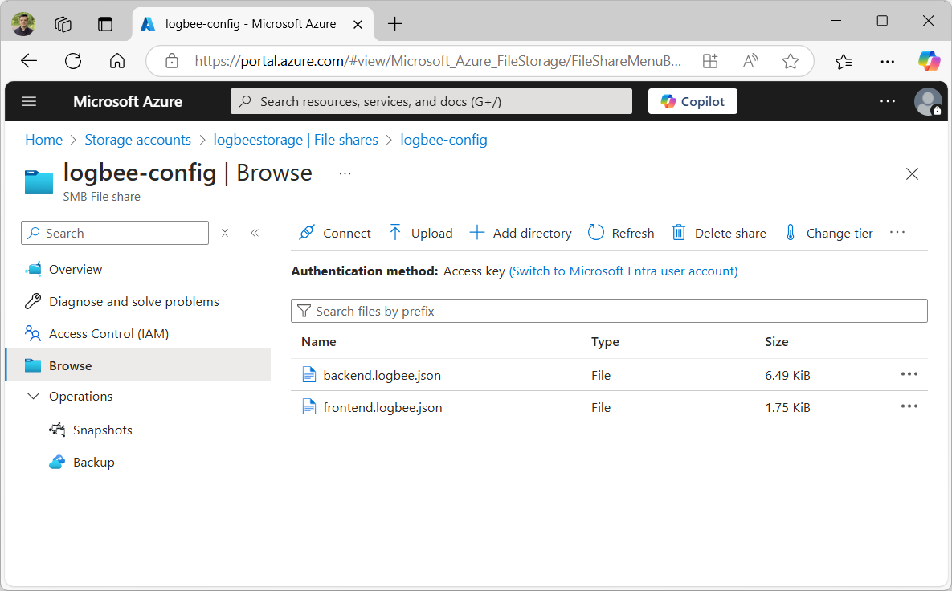Launch Copilot from the Azure header
This screenshot has width=952, height=591.
click(693, 101)
